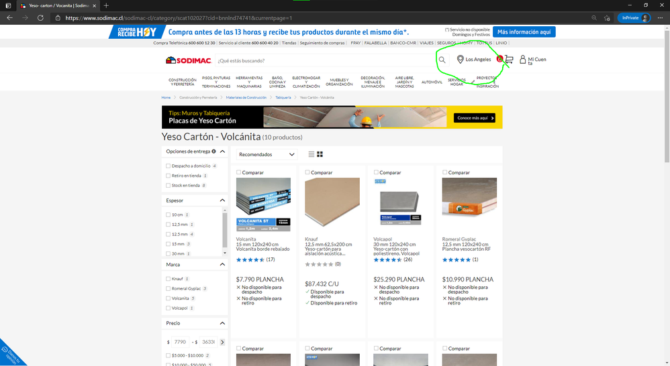Click Tiendas link in top bar
The height and width of the screenshot is (366, 670).
289,43
